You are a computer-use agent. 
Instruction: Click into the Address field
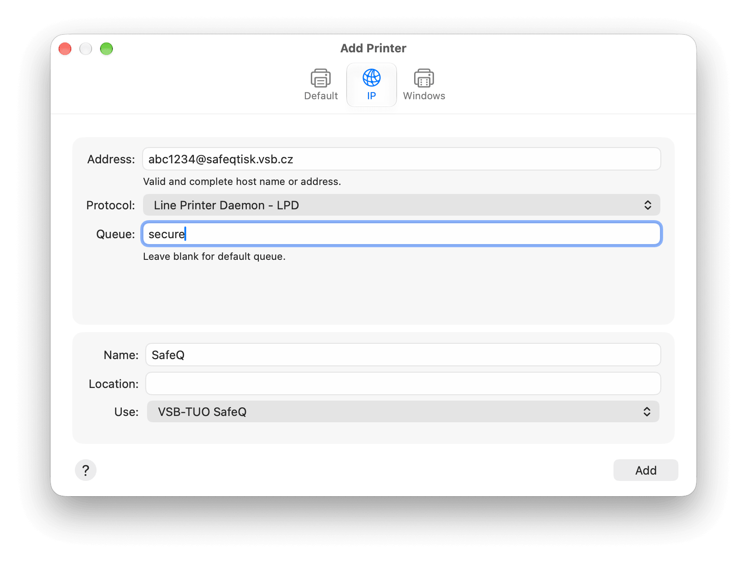tap(401, 159)
